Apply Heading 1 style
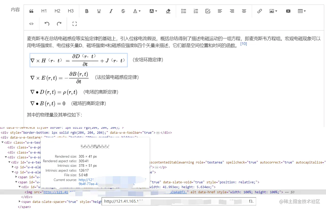 [x=44, y=11]
